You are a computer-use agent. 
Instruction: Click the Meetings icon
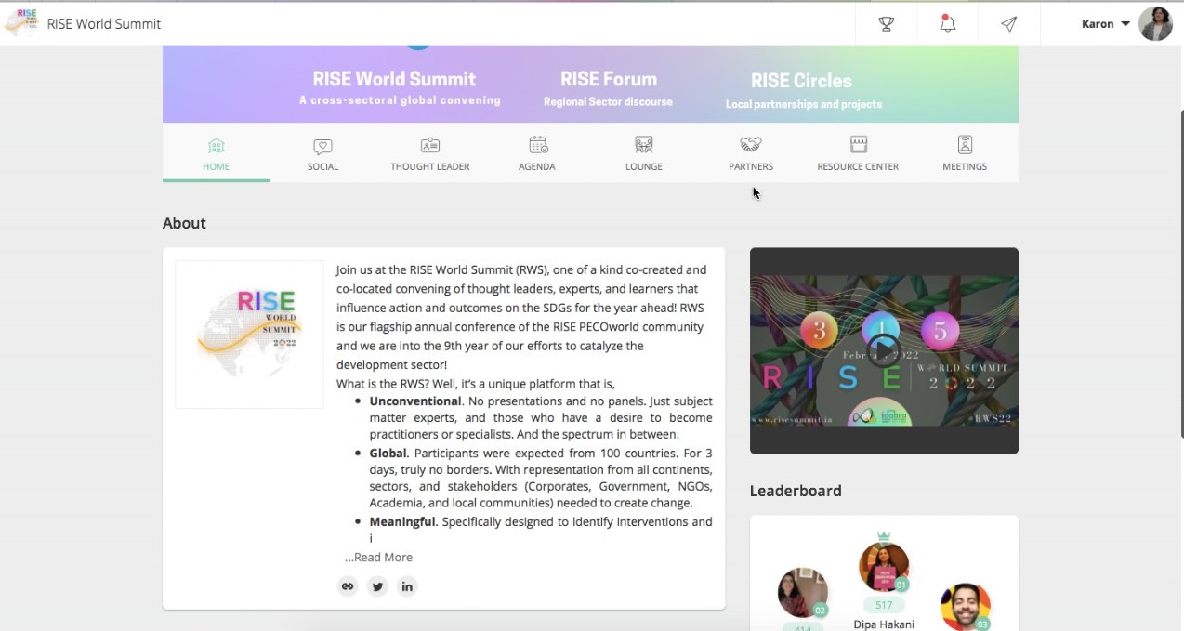[x=965, y=144]
